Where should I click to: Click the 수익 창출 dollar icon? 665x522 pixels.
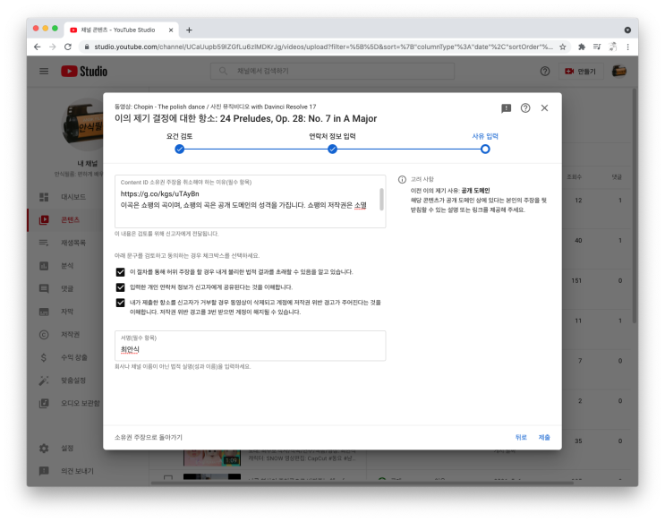44,357
